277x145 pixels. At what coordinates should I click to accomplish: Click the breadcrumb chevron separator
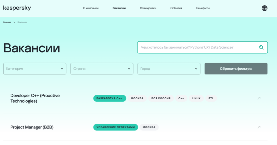(x=14, y=22)
